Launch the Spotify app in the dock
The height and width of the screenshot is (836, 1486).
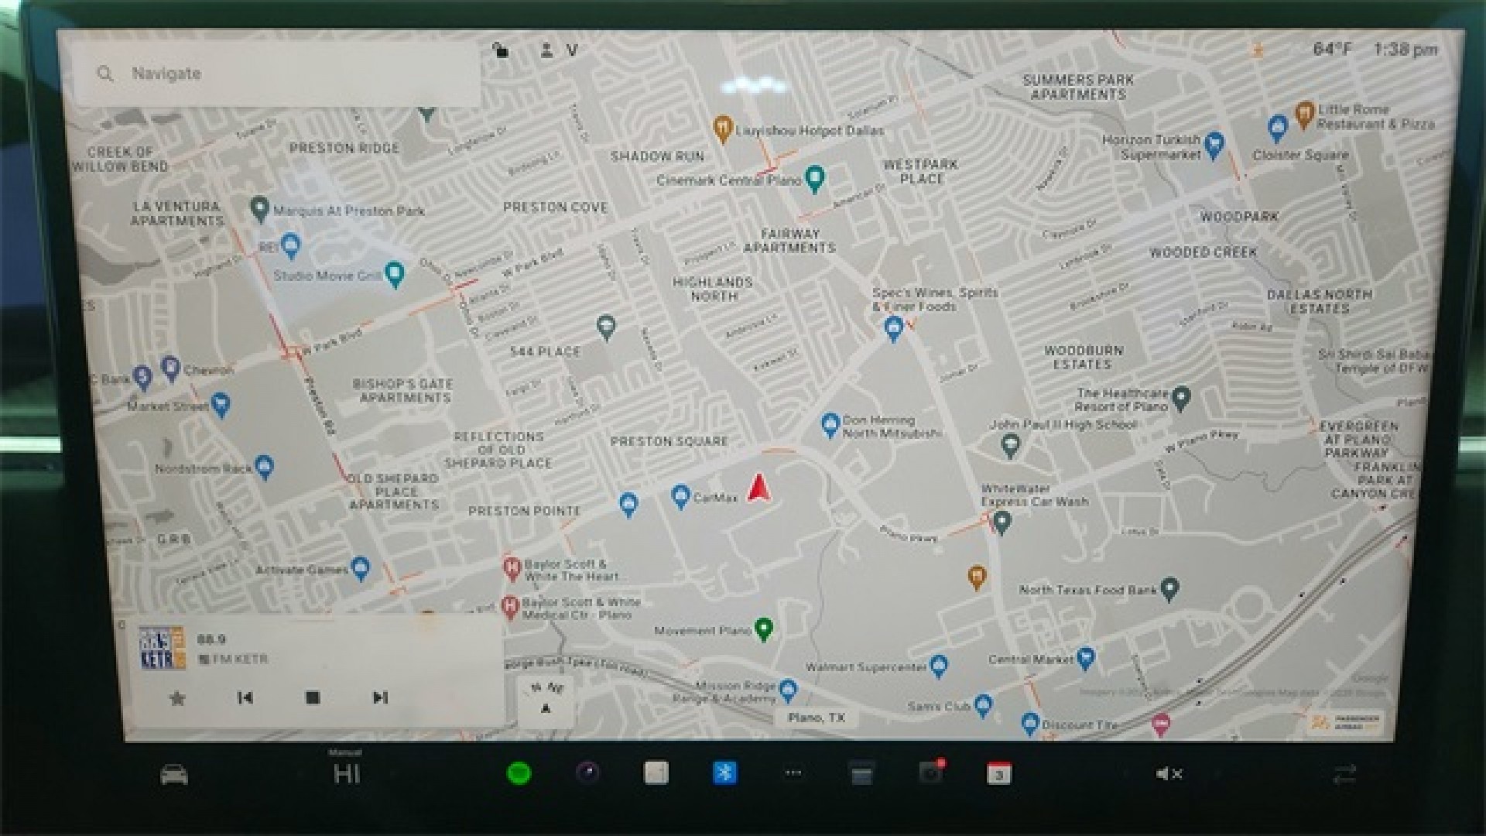(519, 773)
